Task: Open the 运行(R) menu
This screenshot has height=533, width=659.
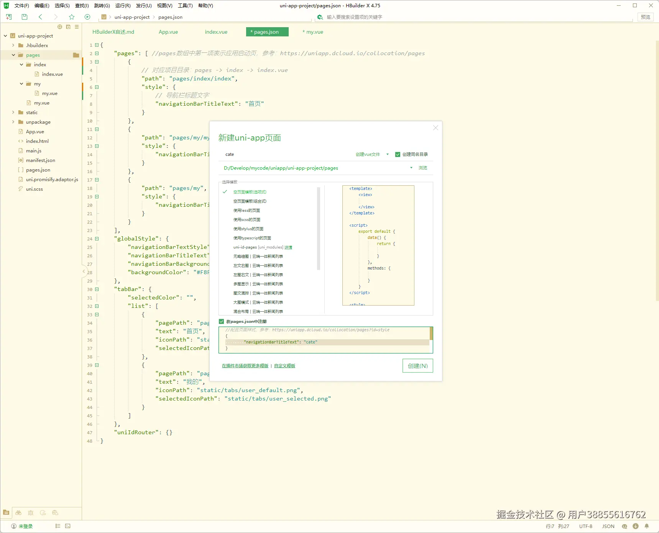Action: pyautogui.click(x=123, y=6)
